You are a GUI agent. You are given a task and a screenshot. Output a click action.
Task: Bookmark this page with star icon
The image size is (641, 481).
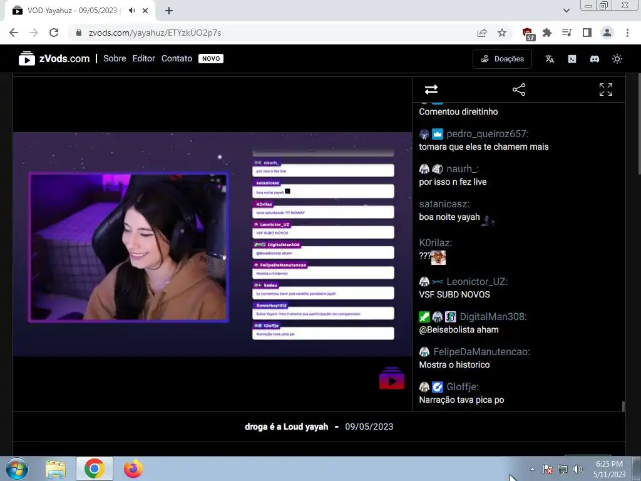(x=502, y=33)
